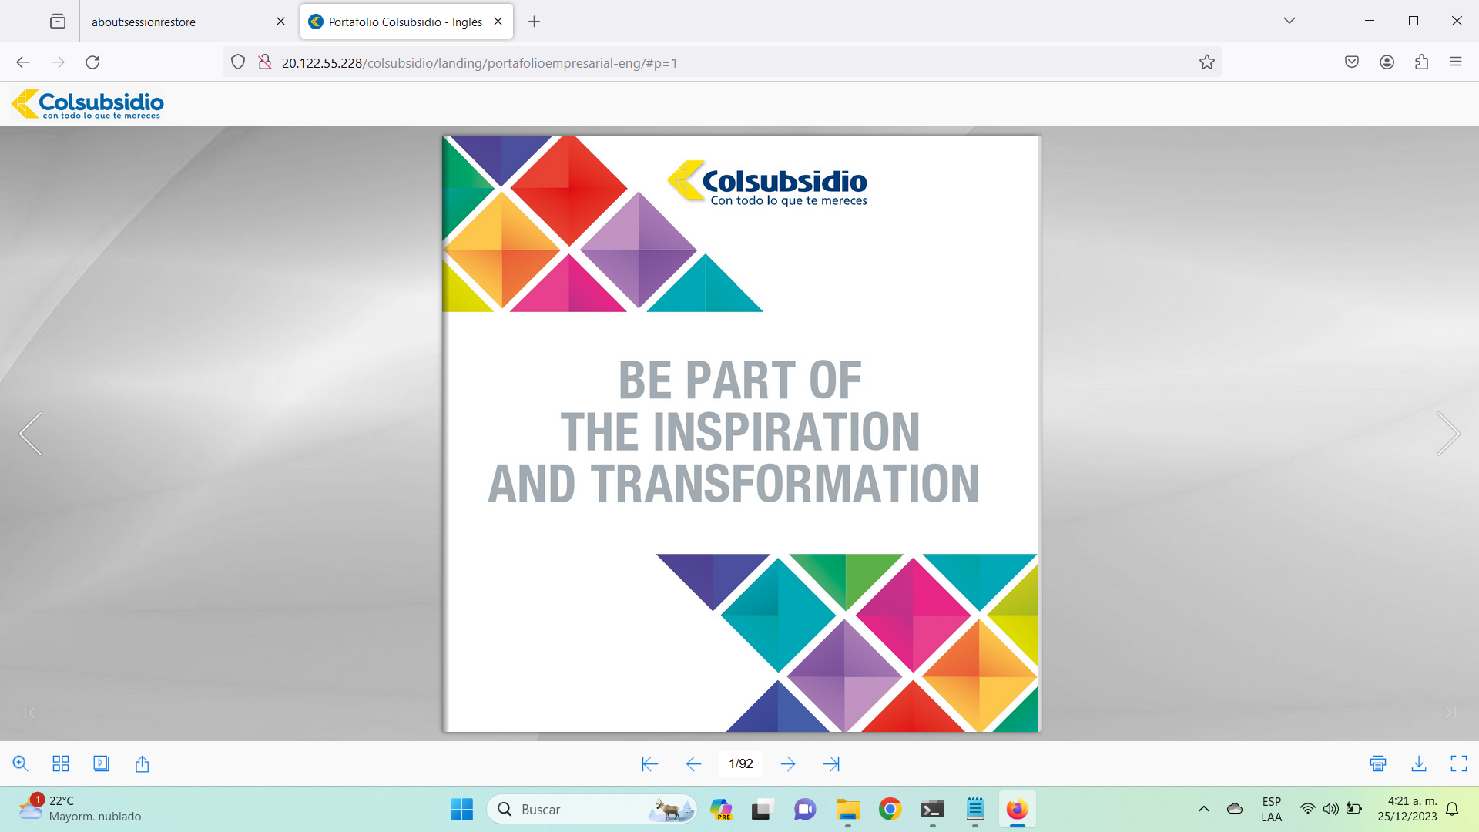
Task: Open the thumbnails grid view
Action: pos(61,763)
